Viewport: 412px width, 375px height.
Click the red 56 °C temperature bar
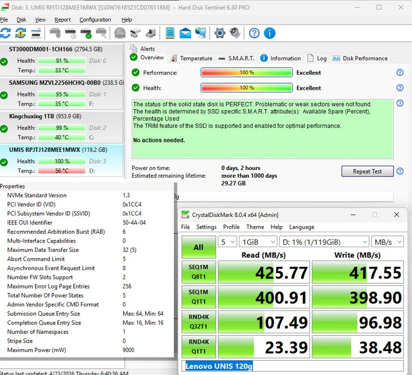click(x=62, y=171)
